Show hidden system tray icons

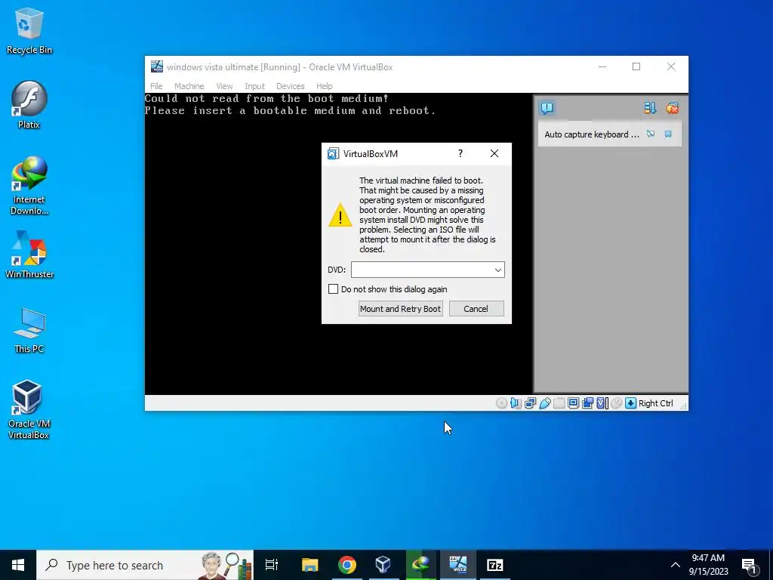click(676, 565)
